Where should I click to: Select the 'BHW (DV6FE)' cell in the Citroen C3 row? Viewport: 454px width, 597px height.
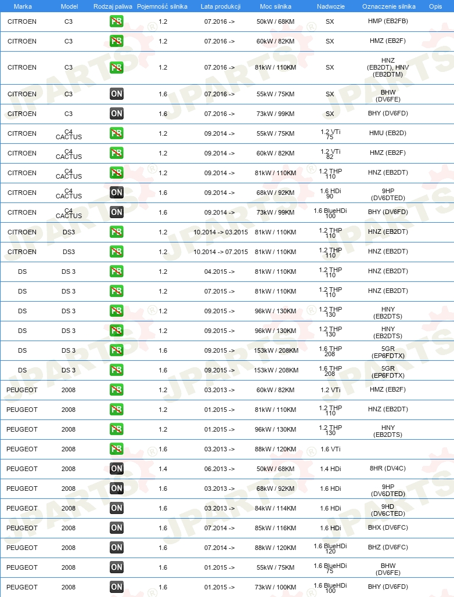point(388,96)
